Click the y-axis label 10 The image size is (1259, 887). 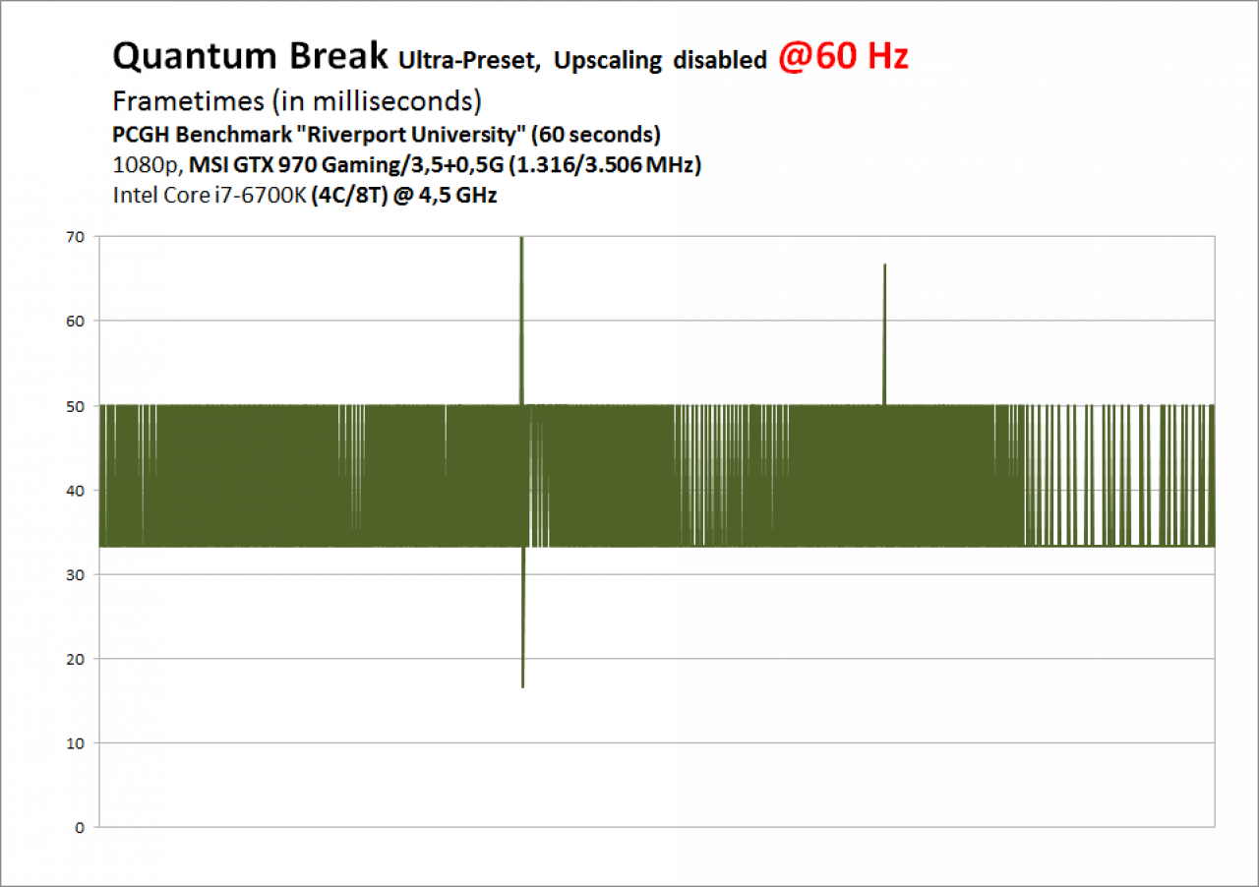click(75, 743)
